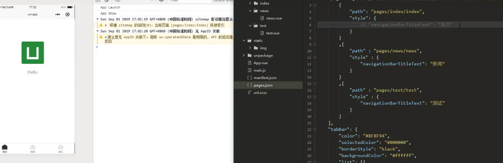Click the commented navigationBarTitleText line 6
This screenshot has width=503, height=163.
pos(407,25)
